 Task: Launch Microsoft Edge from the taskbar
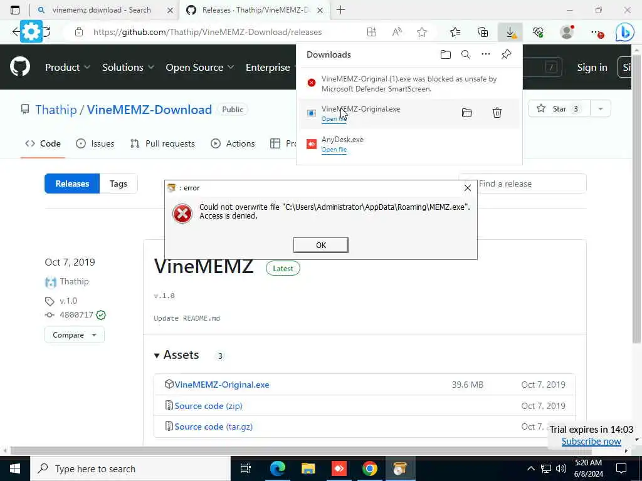coord(277,468)
